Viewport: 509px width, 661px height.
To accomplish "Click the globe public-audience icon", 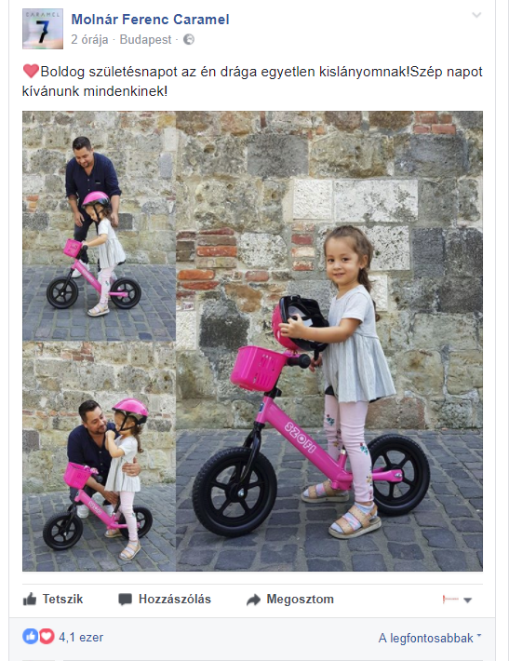I will tap(189, 40).
